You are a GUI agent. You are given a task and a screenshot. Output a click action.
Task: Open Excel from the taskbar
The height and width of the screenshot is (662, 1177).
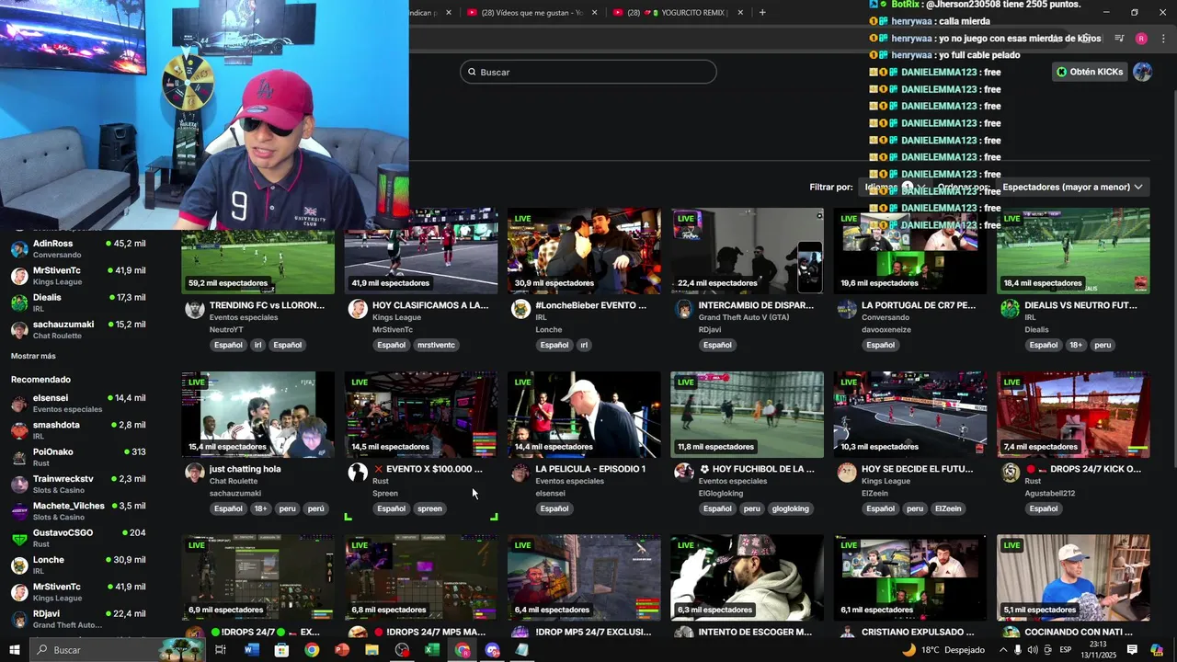click(x=432, y=650)
